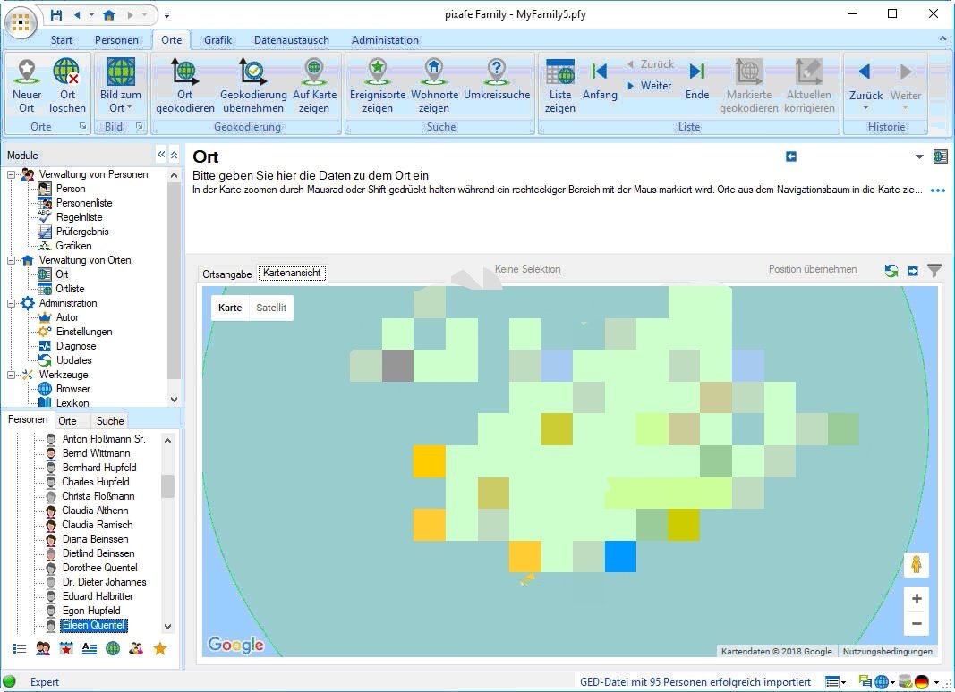Click Liste zeigen icon
The height and width of the screenshot is (692, 955).
(559, 85)
